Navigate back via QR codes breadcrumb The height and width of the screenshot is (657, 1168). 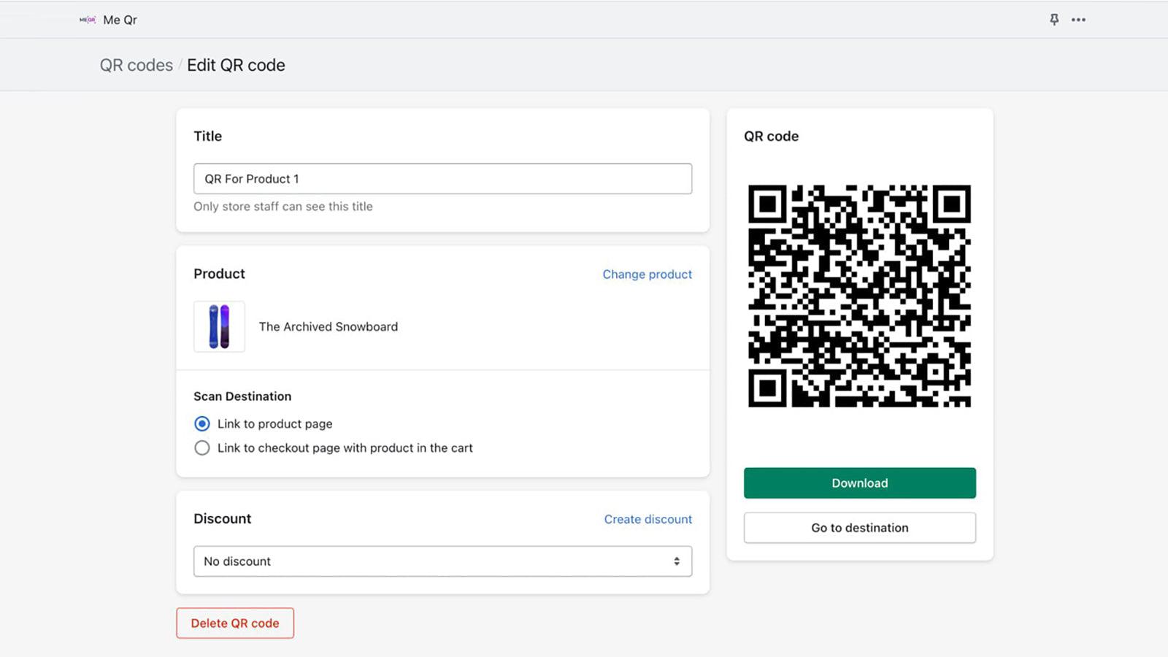pyautogui.click(x=136, y=65)
